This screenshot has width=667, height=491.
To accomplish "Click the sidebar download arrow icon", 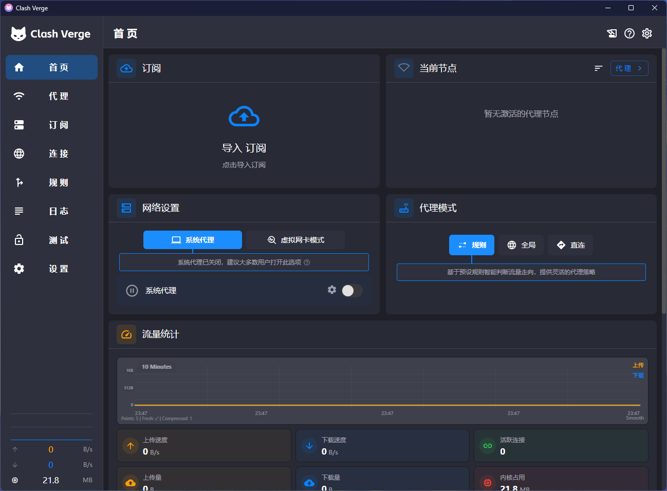I will (x=15, y=465).
